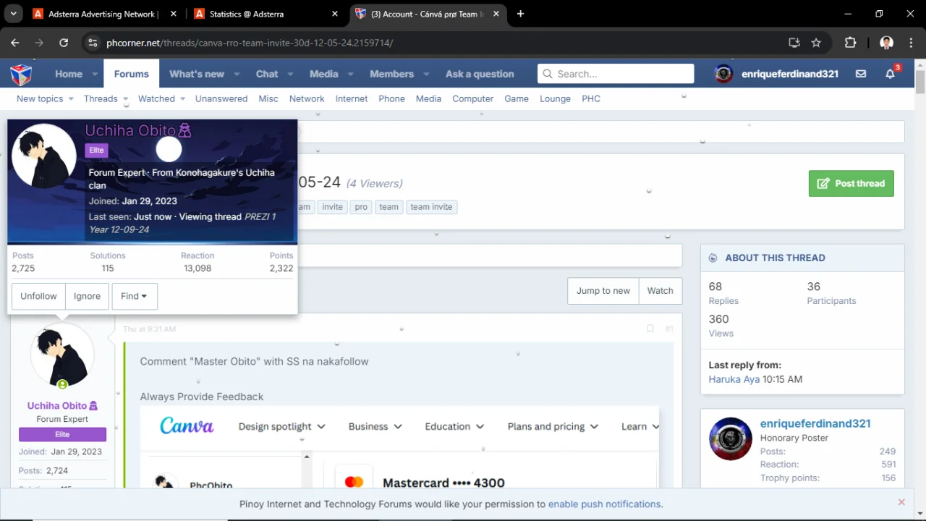This screenshot has width=926, height=521.
Task: Open the alerts bell icon
Action: [x=891, y=74]
